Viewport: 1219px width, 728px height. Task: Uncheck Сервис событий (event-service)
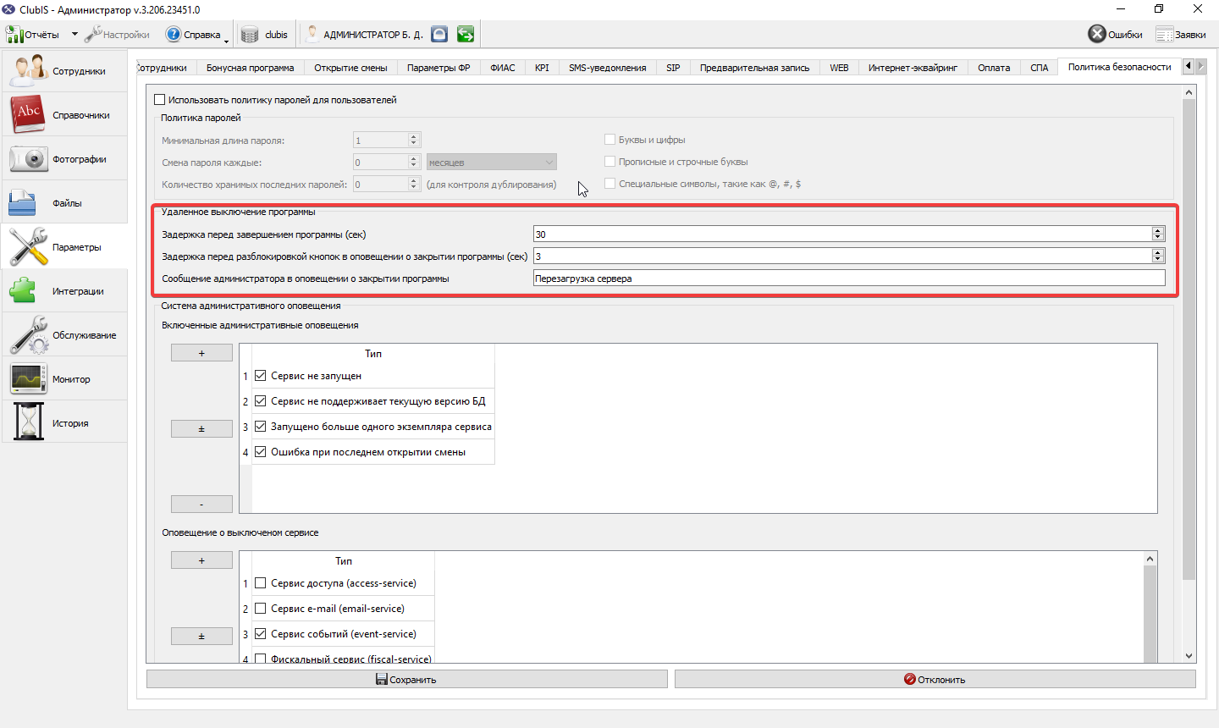tap(261, 634)
